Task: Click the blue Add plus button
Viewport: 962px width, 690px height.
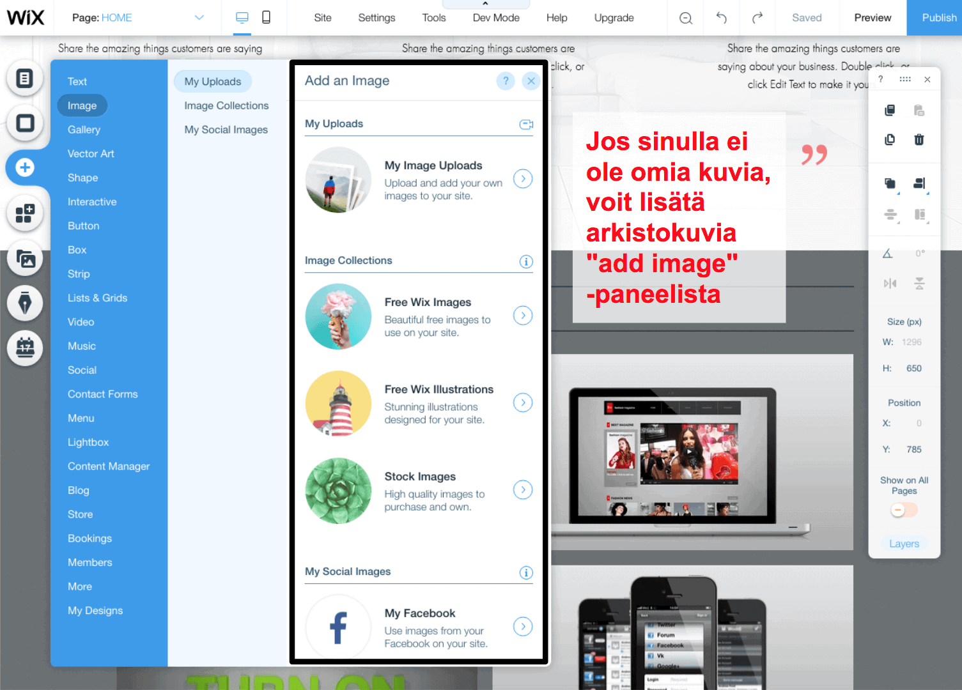Action: [25, 167]
